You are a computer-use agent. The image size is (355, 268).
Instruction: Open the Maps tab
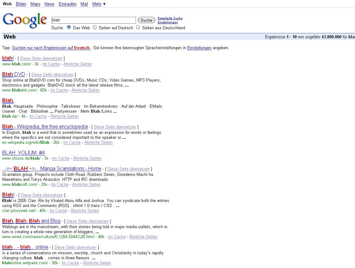(x=35, y=4)
